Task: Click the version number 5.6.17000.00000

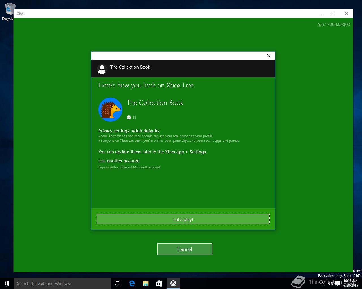Action: 334,25
